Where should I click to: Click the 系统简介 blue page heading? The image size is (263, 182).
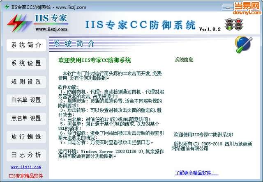[x=74, y=44]
